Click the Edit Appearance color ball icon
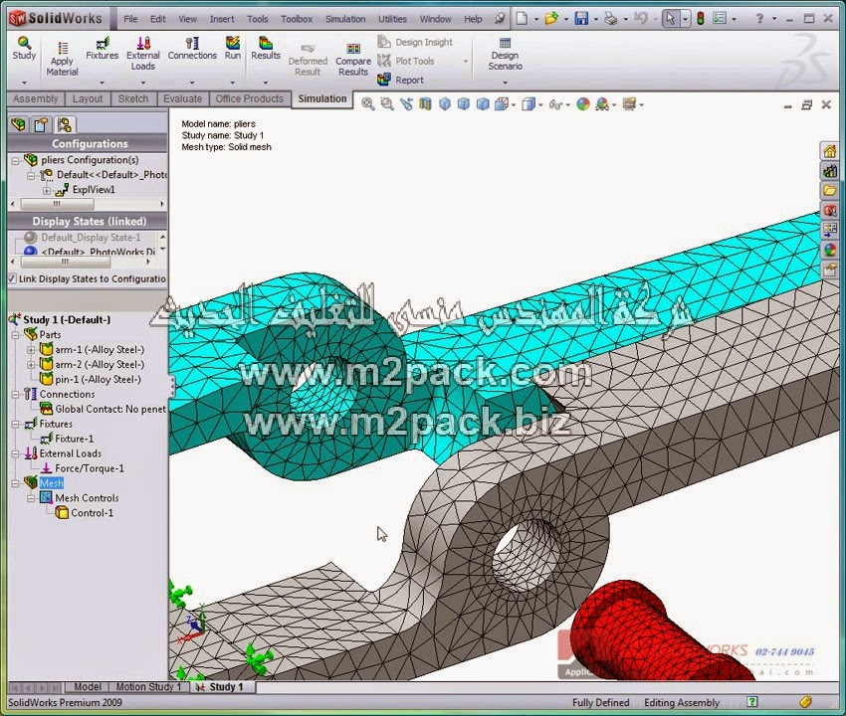The width and height of the screenshot is (846, 716). click(x=583, y=104)
